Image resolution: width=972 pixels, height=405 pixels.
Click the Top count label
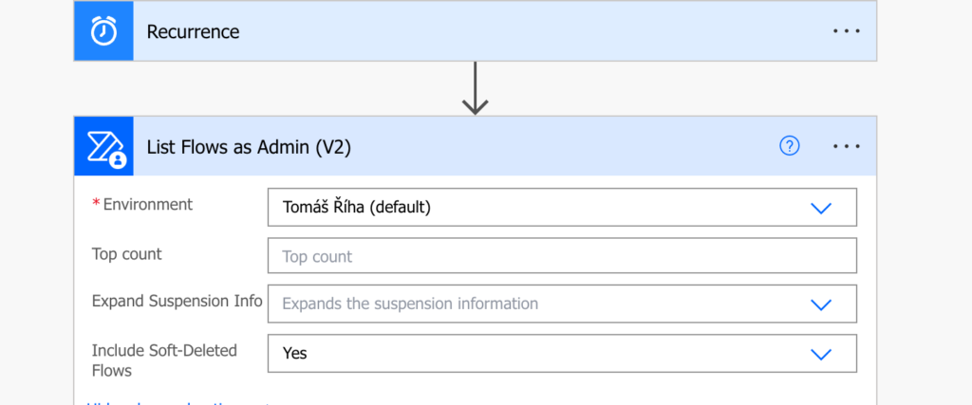click(126, 254)
